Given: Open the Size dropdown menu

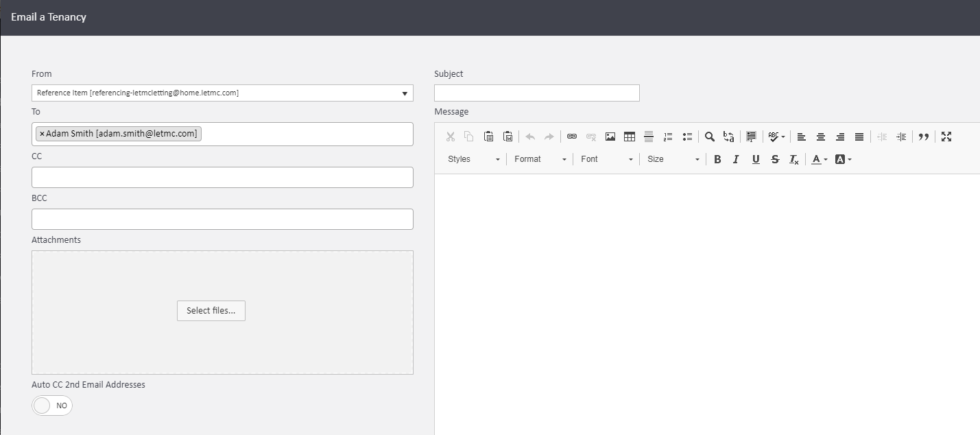Looking at the screenshot, I should pos(673,159).
